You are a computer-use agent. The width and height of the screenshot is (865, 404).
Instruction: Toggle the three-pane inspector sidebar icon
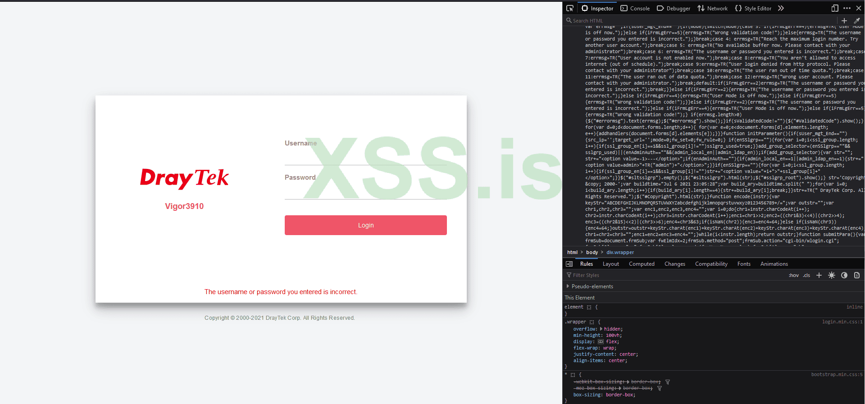pos(569,264)
